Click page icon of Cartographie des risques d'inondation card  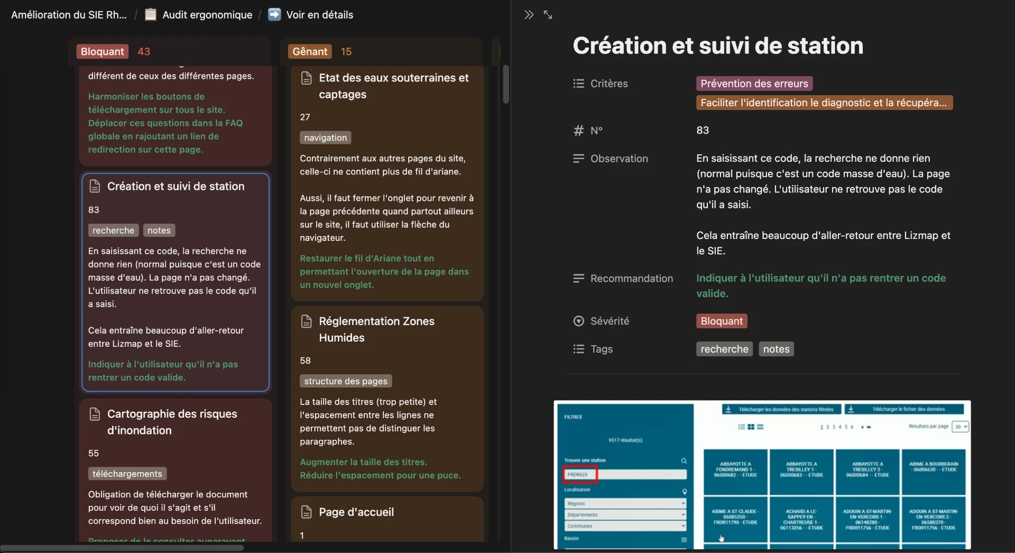(x=95, y=414)
